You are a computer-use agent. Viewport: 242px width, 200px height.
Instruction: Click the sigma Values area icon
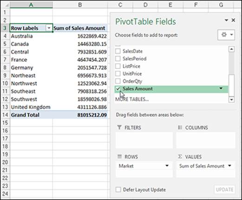180,157
